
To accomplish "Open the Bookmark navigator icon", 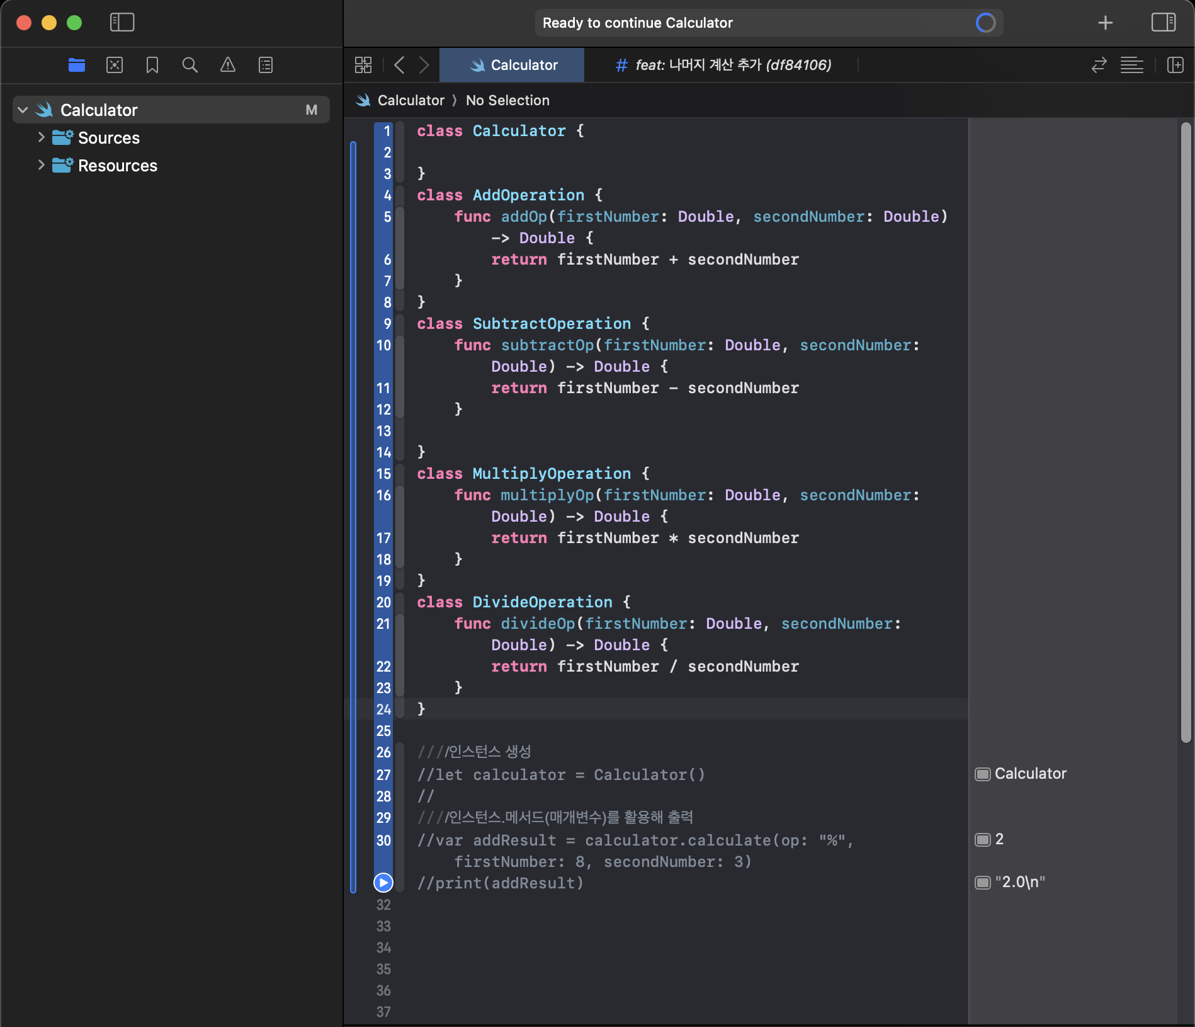I will click(152, 65).
